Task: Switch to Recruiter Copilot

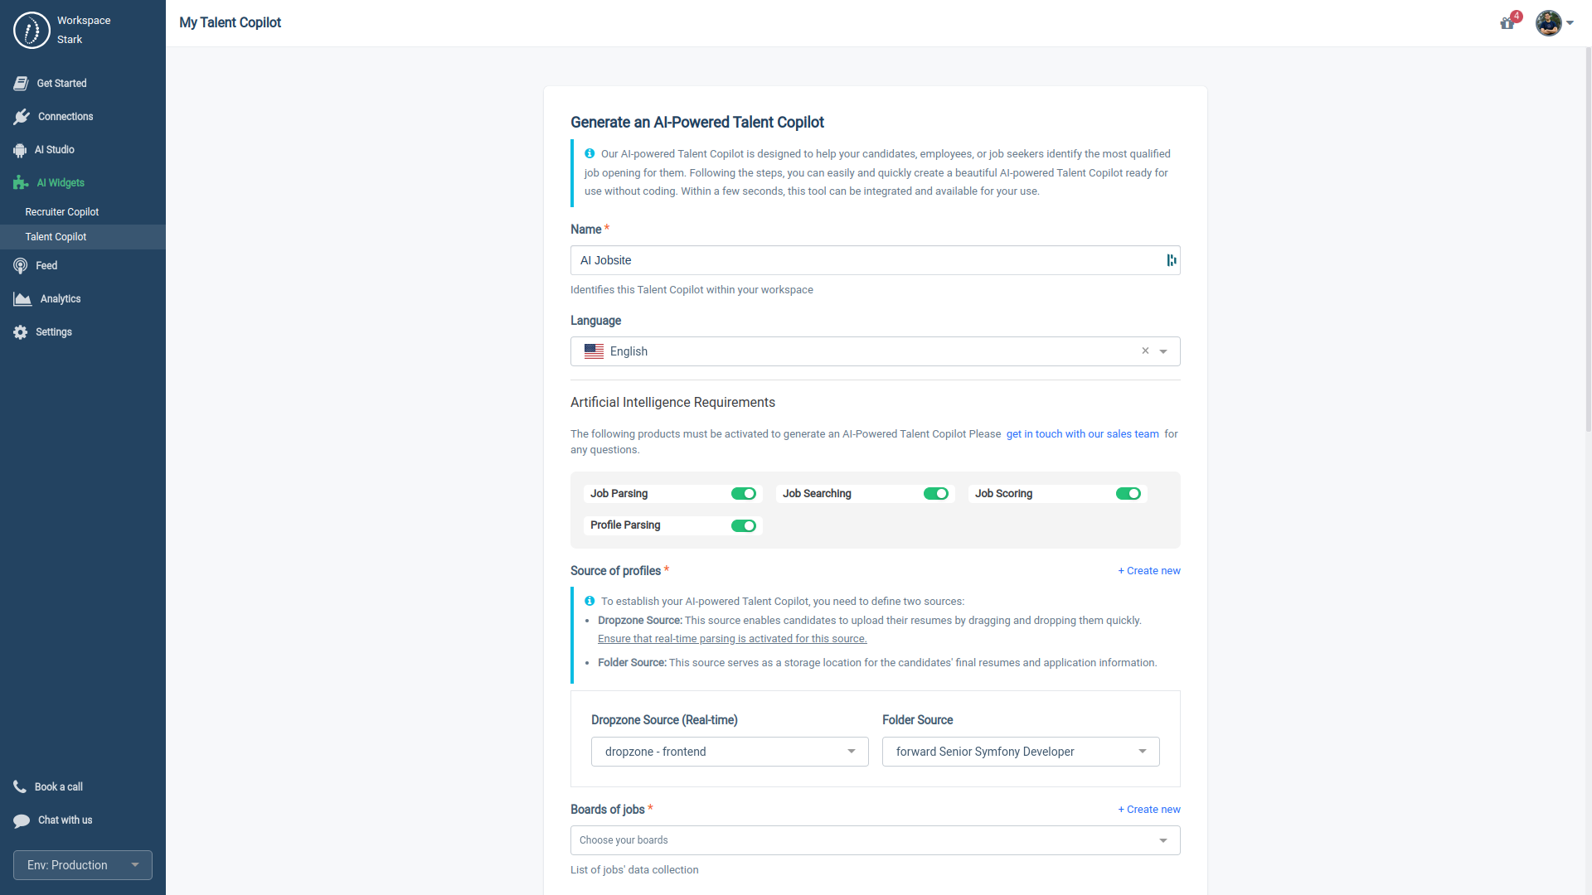Action: point(61,211)
